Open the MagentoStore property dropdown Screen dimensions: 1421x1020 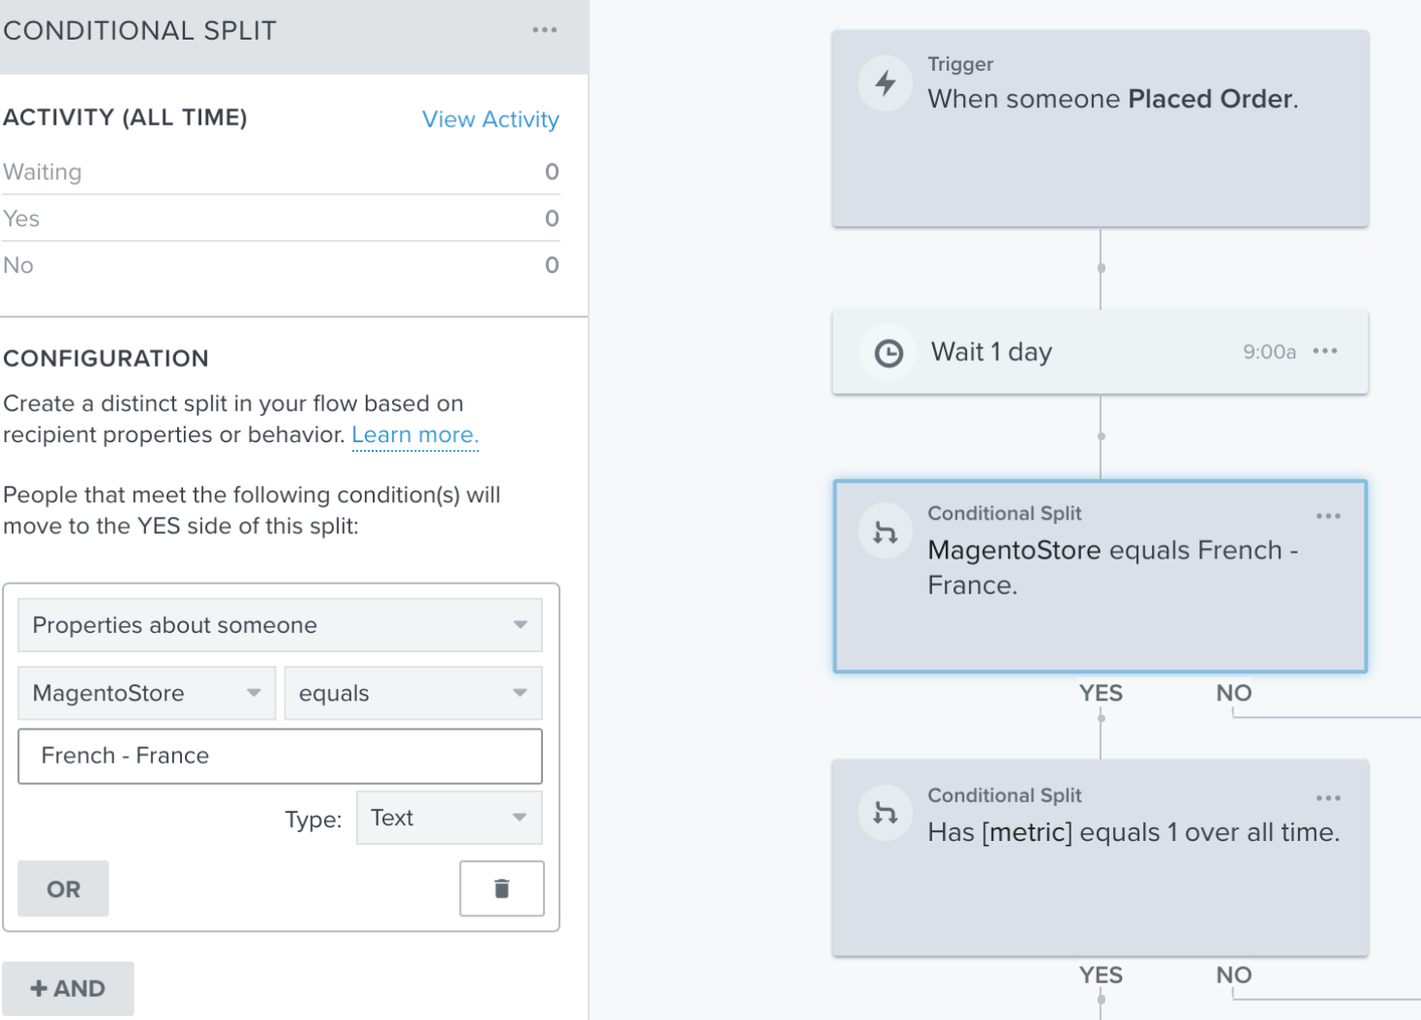point(147,693)
